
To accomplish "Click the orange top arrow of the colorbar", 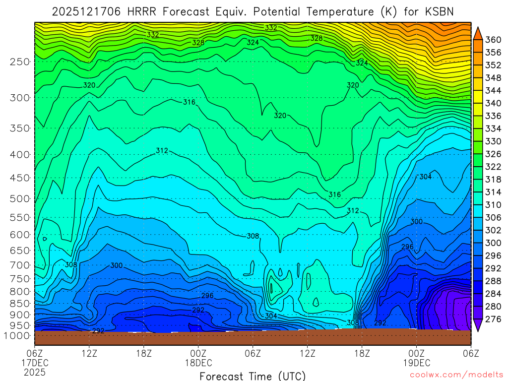I will 478,34.
